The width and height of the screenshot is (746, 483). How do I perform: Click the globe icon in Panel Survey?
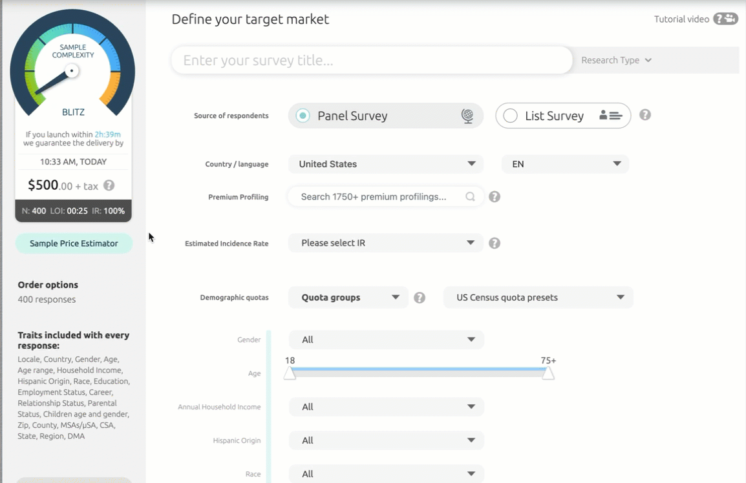[467, 116]
